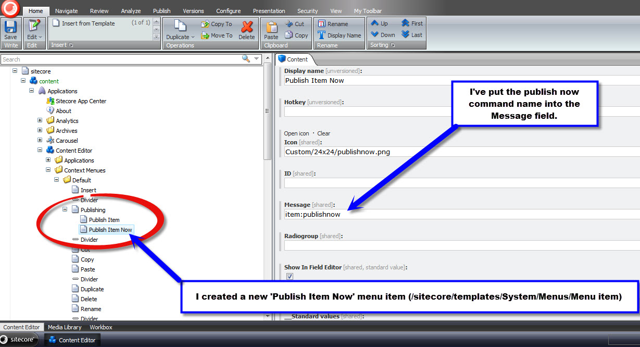Open the Media Library tab

(65, 327)
